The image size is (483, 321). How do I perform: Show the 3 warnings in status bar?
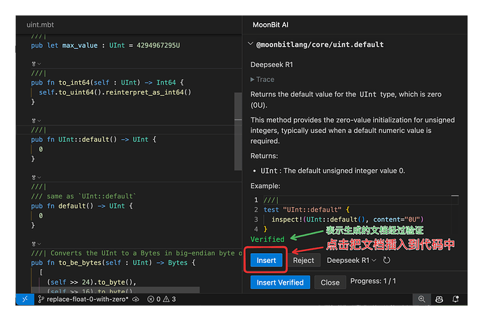tap(169, 299)
